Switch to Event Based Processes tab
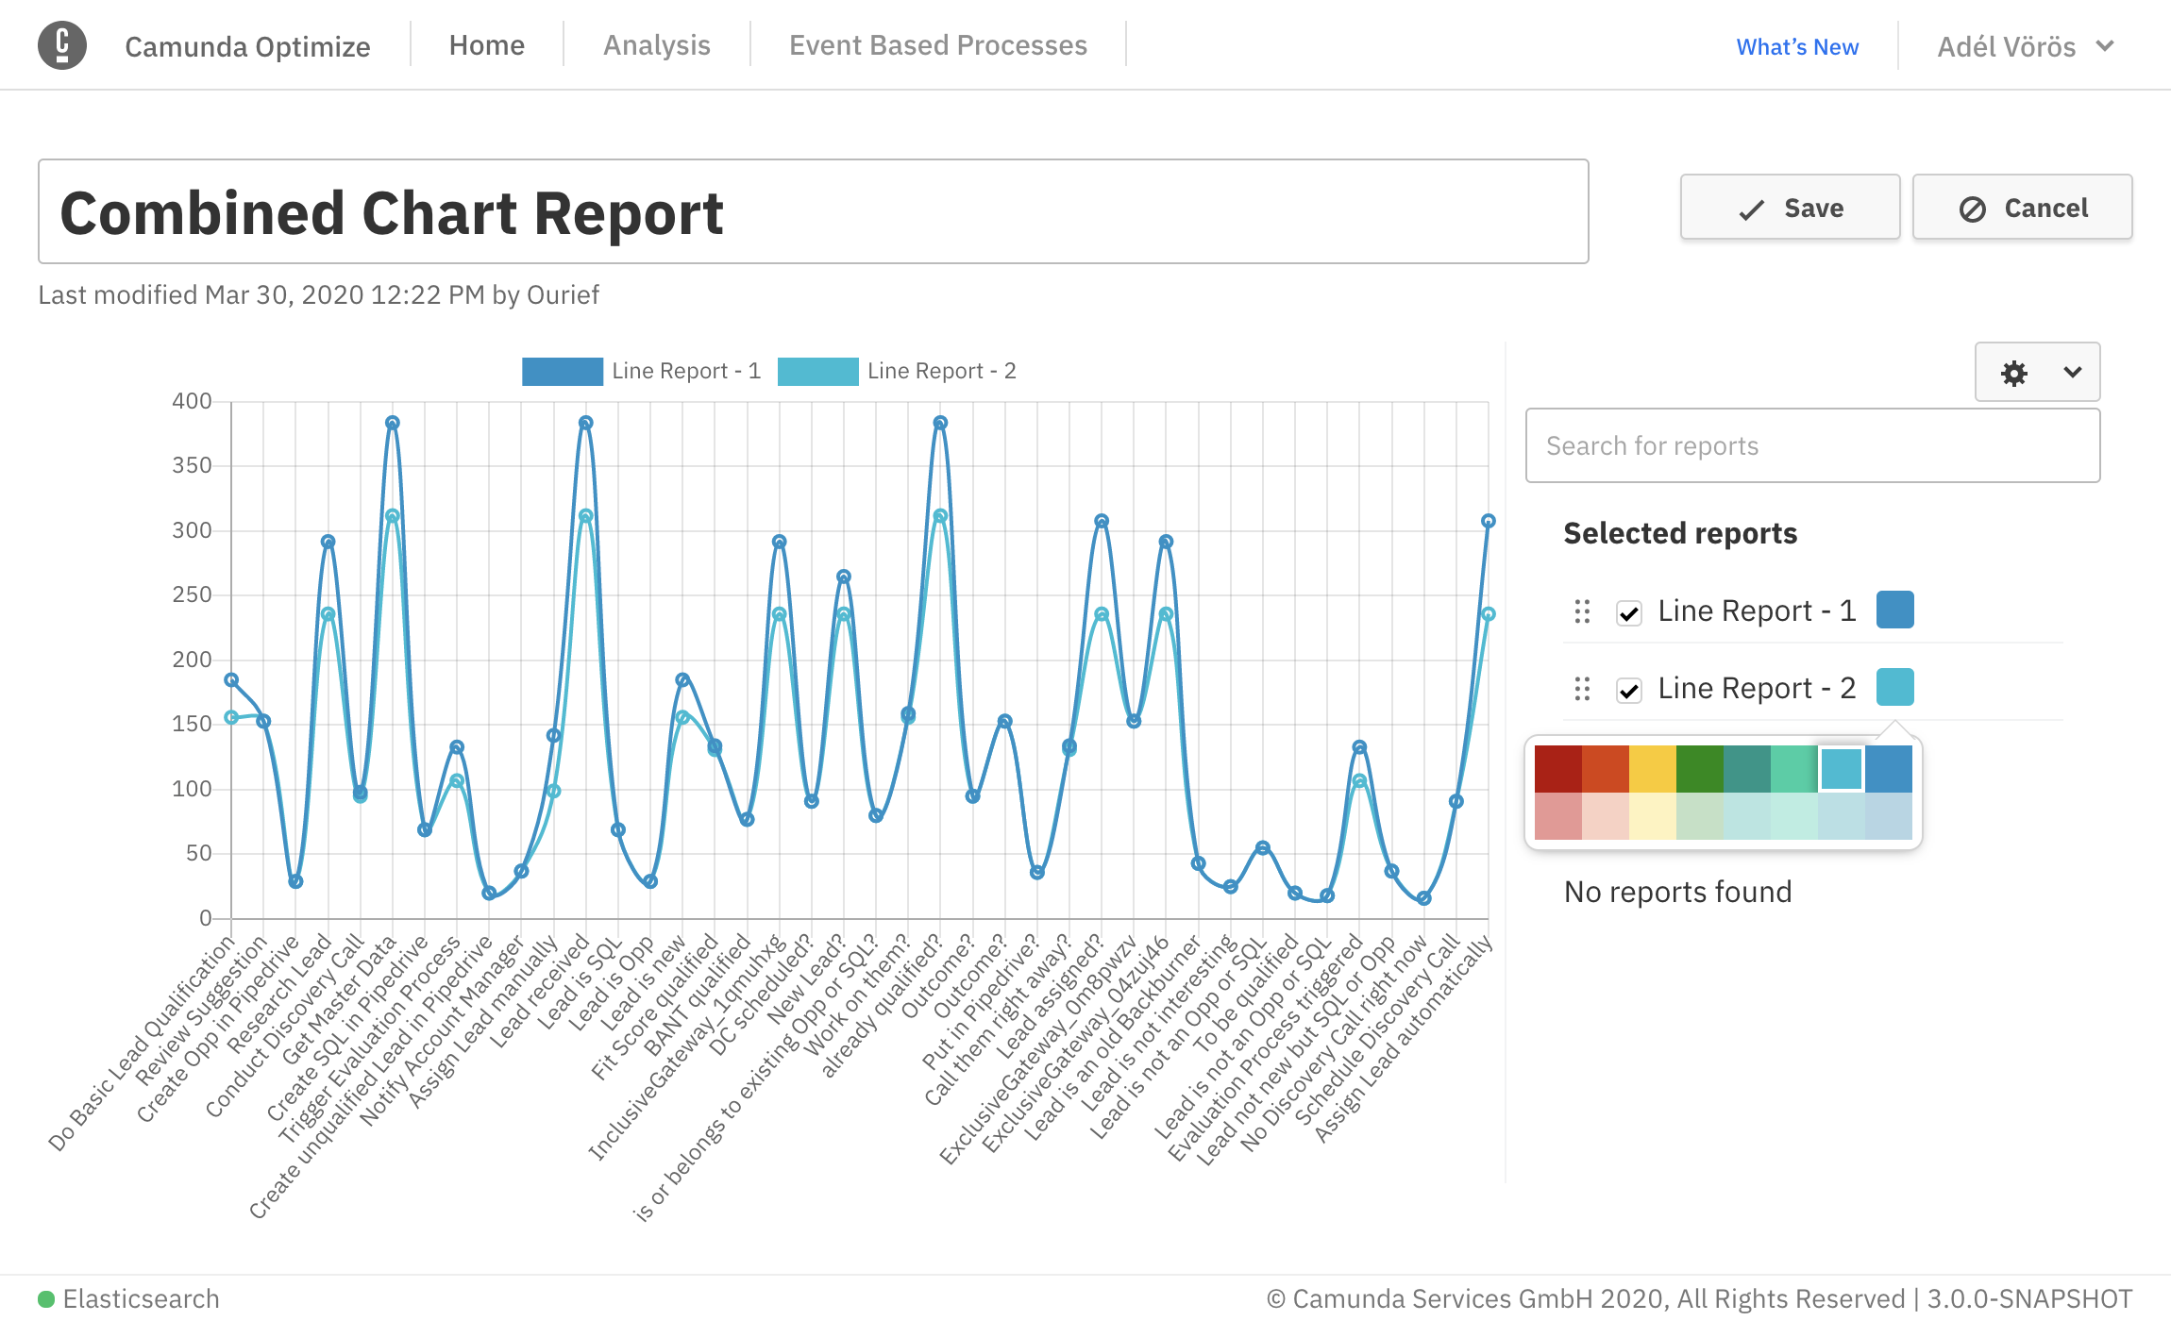This screenshot has width=2171, height=1321. pos(937,45)
